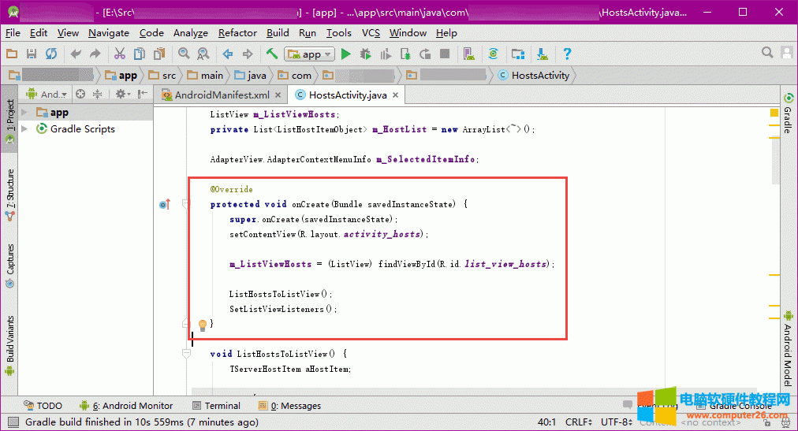Open the app run configuration dropdown

pyautogui.click(x=311, y=54)
